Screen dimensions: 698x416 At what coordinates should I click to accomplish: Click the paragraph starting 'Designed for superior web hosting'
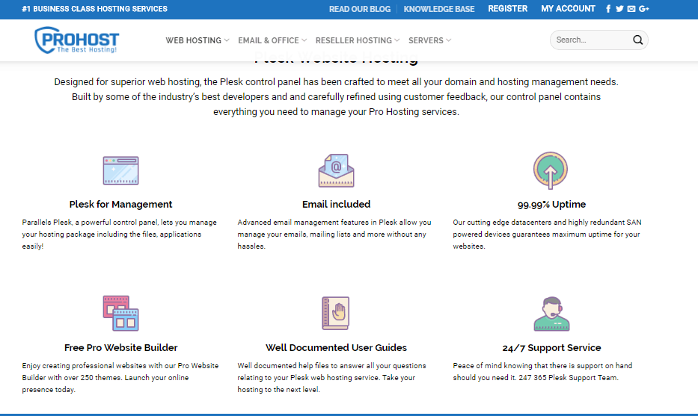pos(336,97)
